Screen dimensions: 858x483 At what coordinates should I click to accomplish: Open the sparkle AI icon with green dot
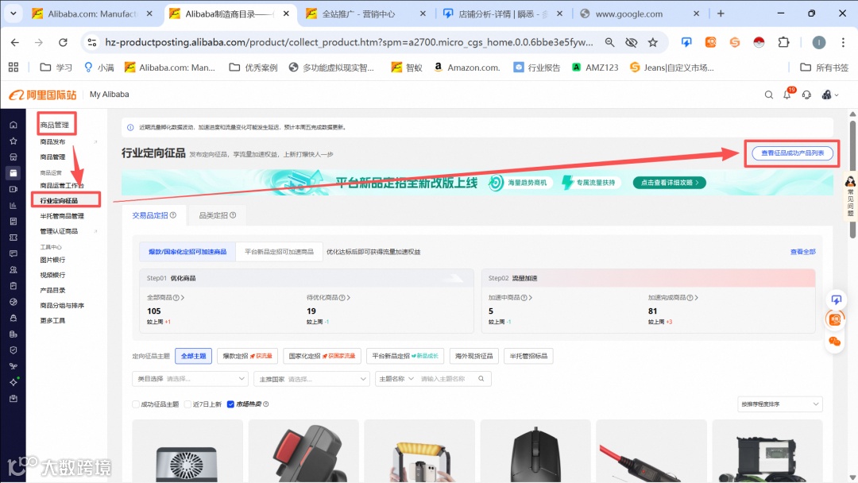[14, 382]
